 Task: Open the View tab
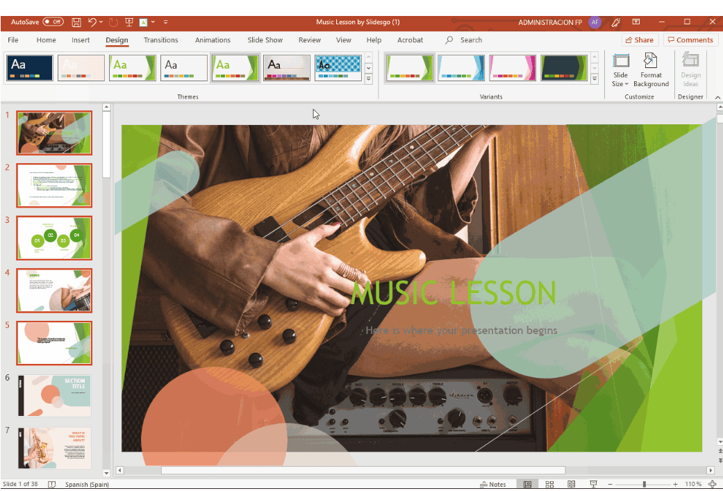point(344,40)
